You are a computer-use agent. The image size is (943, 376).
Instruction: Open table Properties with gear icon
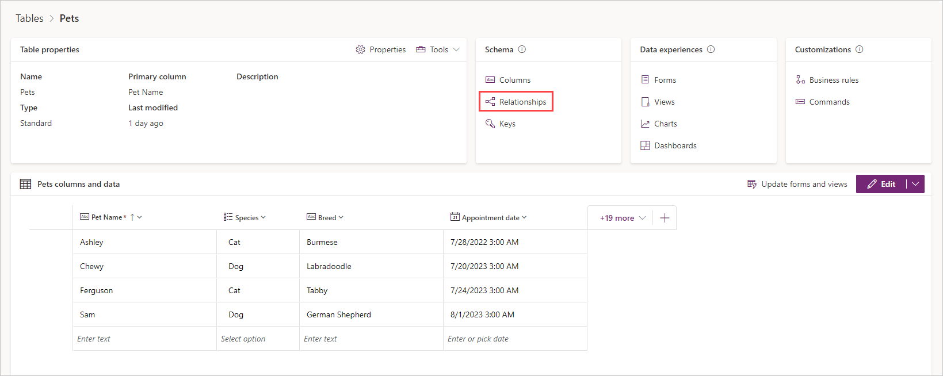381,49
